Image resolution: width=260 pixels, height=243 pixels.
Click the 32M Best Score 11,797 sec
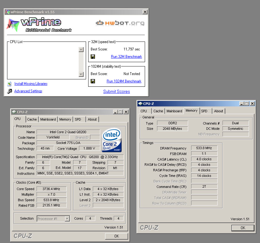132,49
